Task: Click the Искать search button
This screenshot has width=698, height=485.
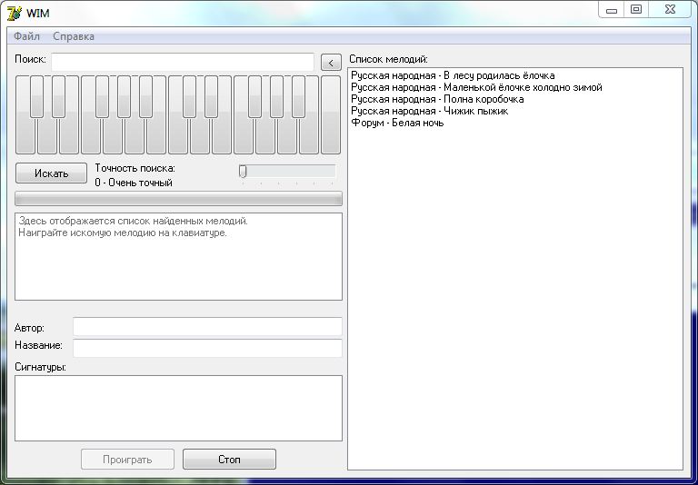Action: [51, 173]
